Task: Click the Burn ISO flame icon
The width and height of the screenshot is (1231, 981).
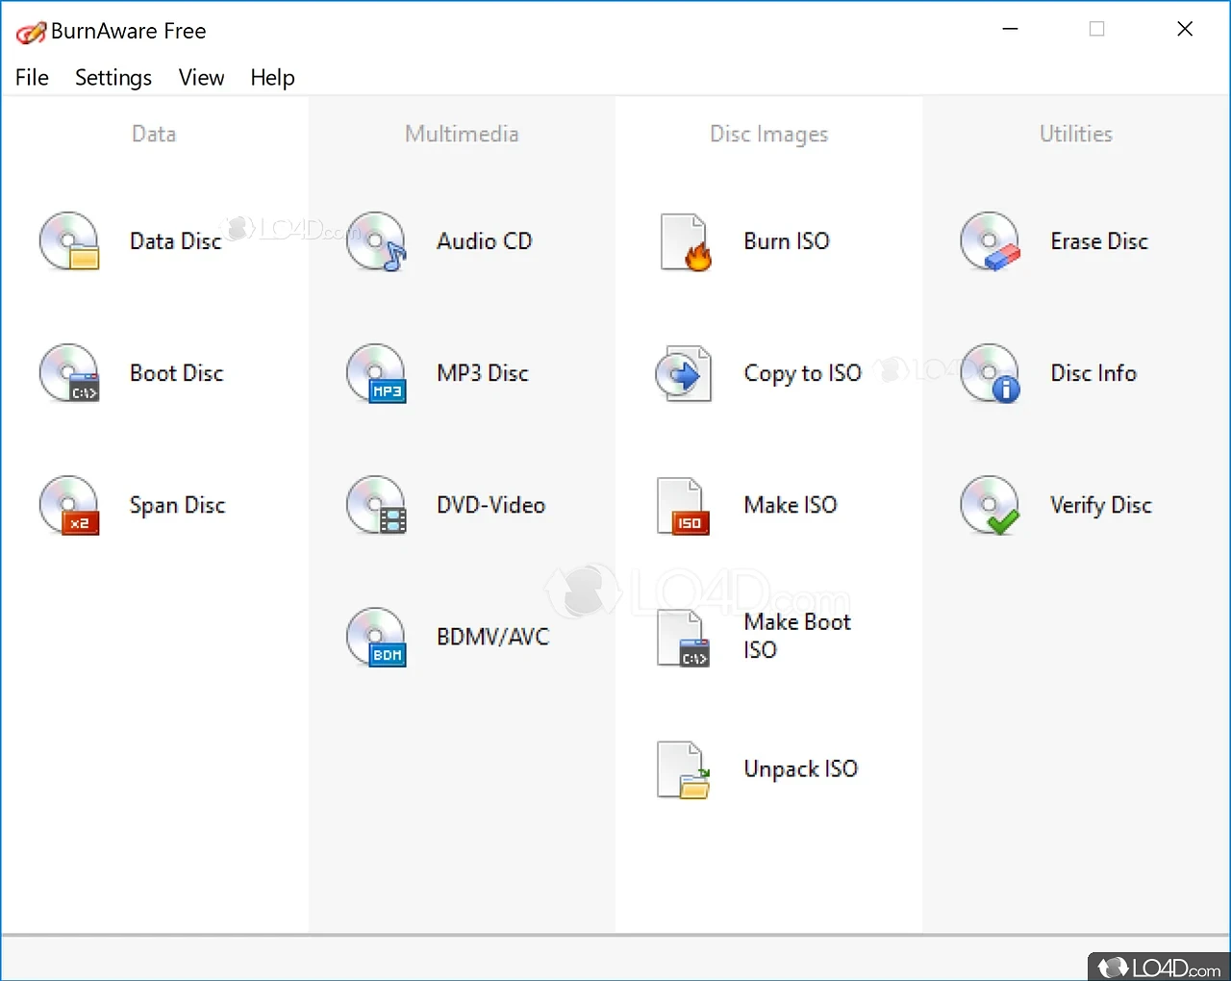Action: click(x=685, y=242)
